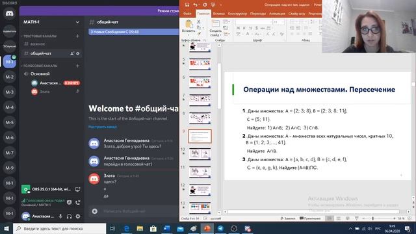Deafen with headphones icon in Discord

click(70, 216)
